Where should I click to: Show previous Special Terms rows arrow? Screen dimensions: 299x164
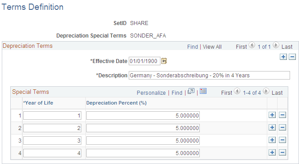coord(237,91)
